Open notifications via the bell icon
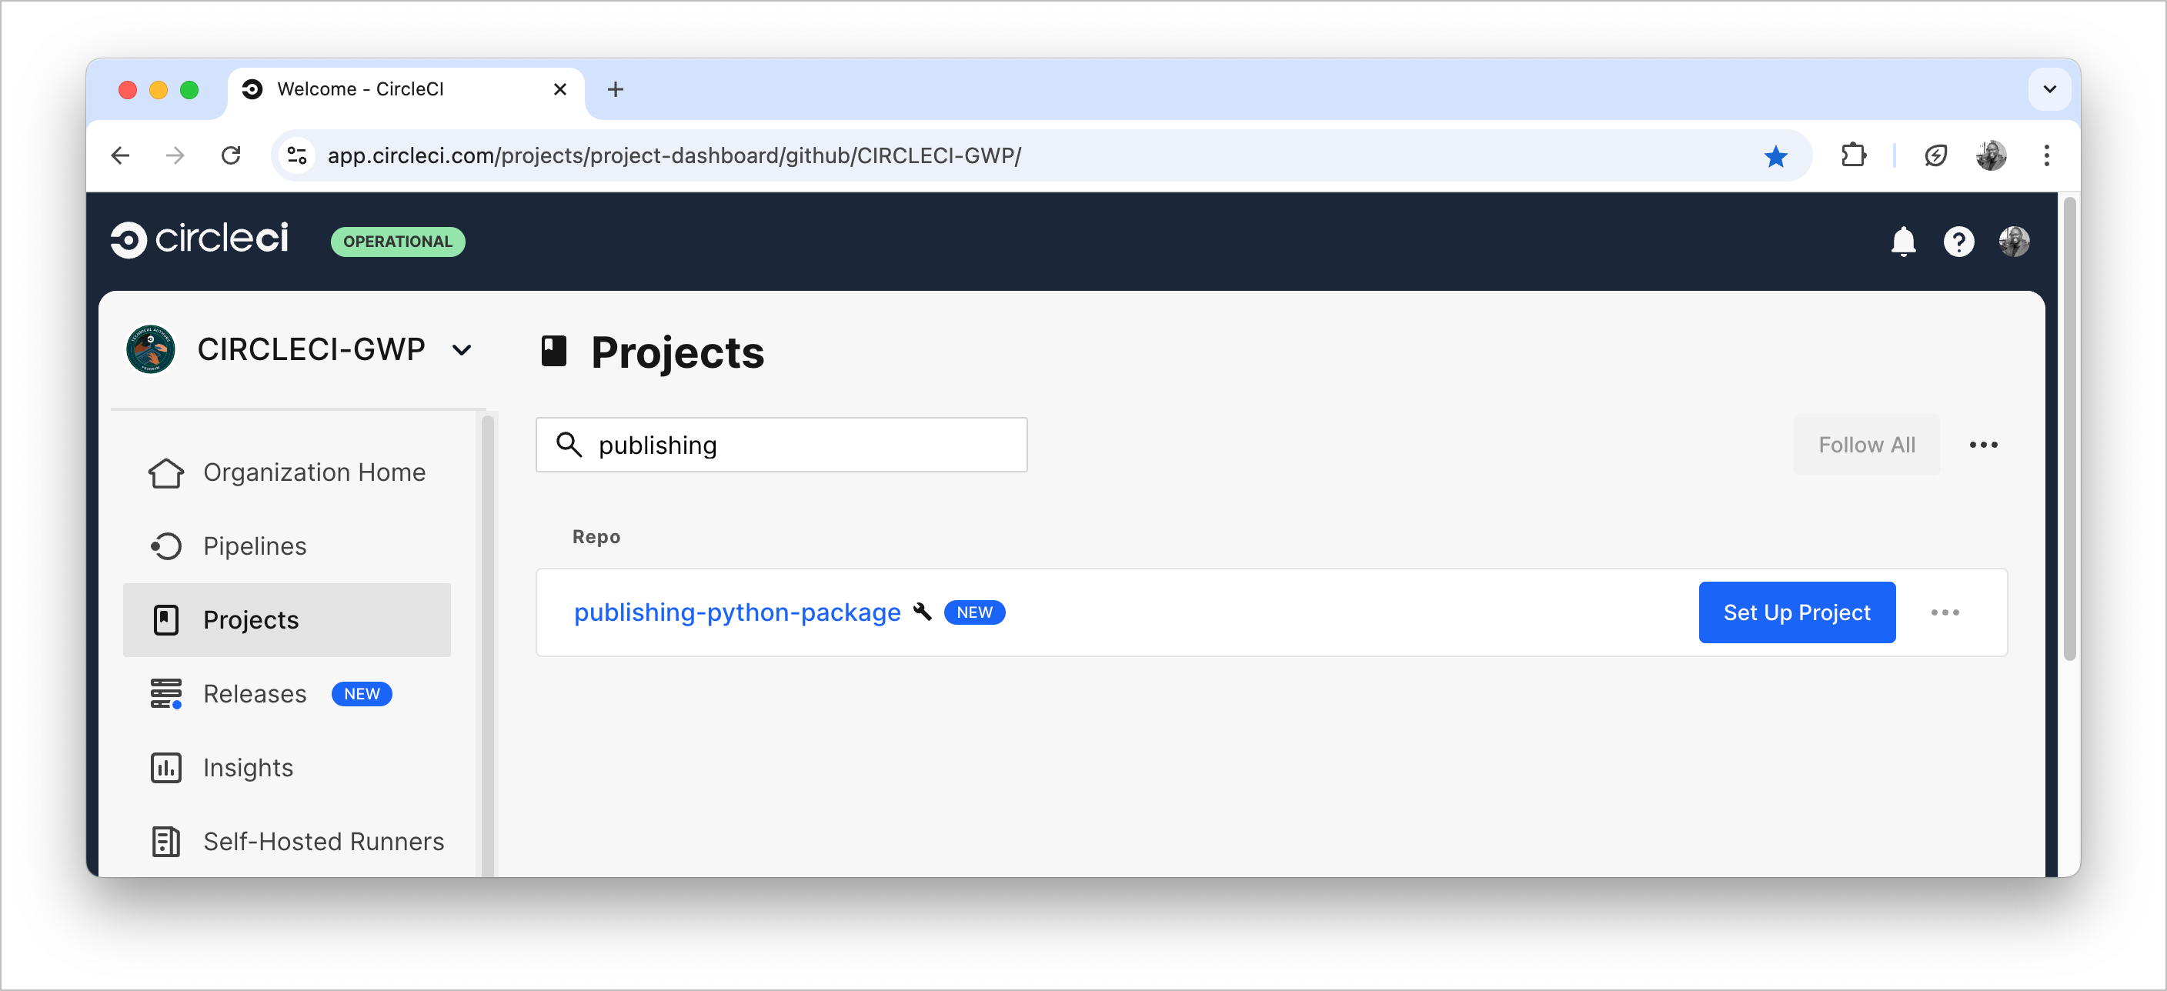The width and height of the screenshot is (2167, 991). coord(1904,242)
